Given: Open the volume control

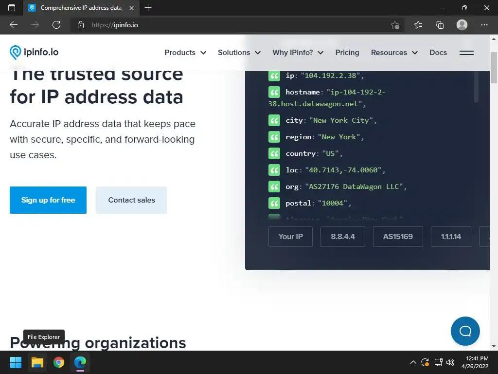Looking at the screenshot, I should pos(450,362).
